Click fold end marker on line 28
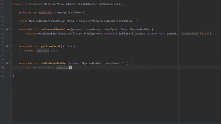This screenshot has height=124, width=221. click(11, 76)
